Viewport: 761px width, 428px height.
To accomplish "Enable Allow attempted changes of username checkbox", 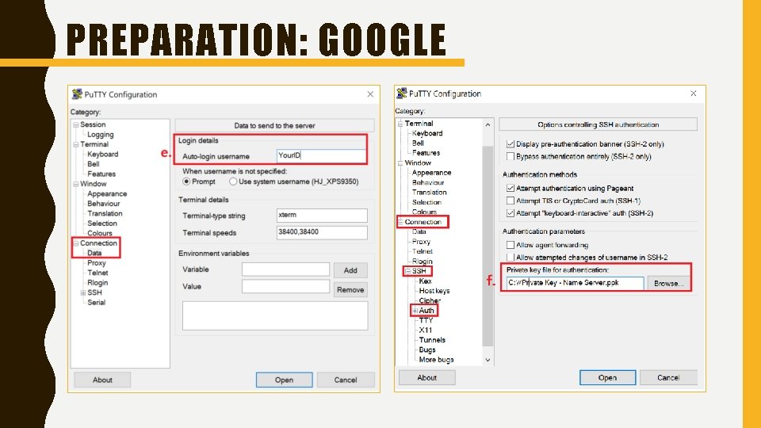I will pyautogui.click(x=510, y=257).
